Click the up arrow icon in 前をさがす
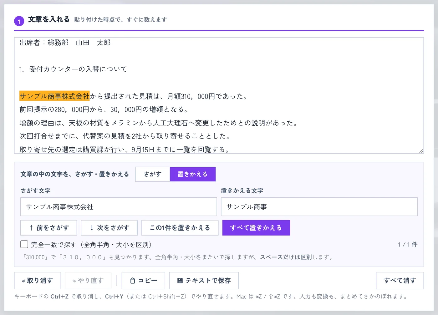Screen dimensions: 438x315 pos(31,228)
